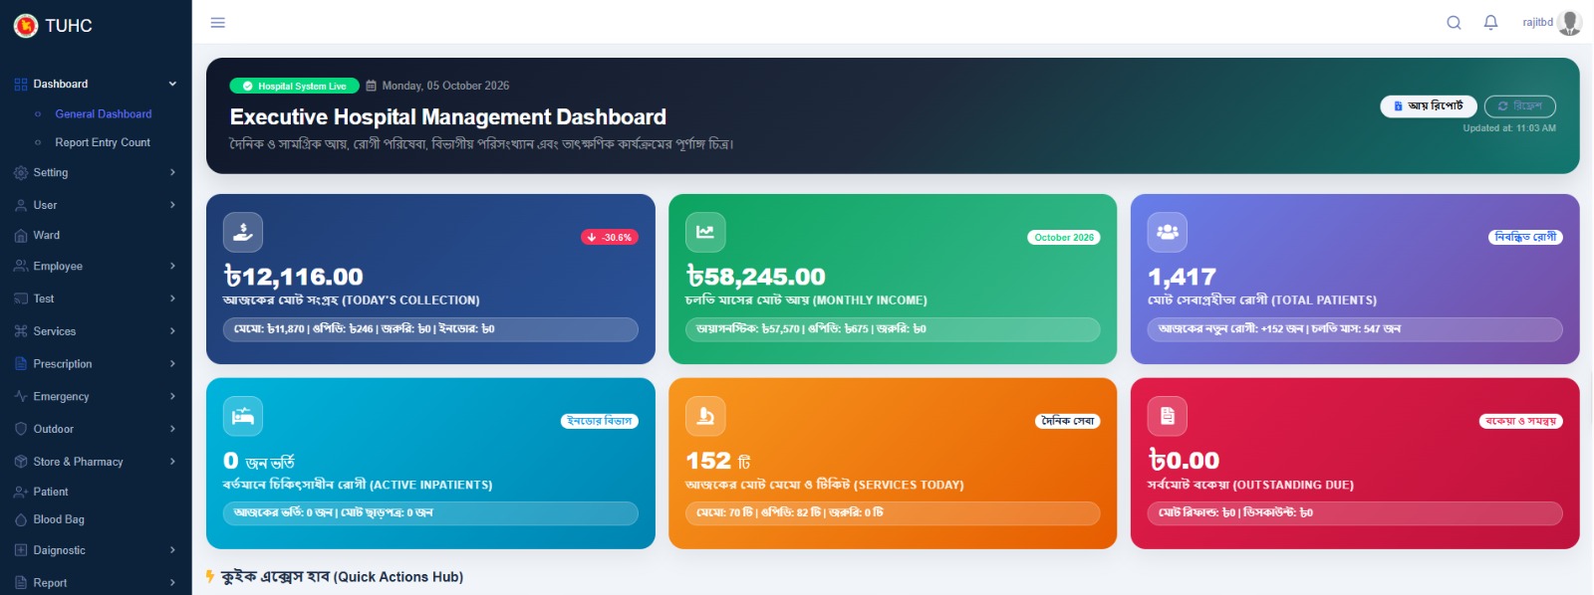Expand the Employee submenu arrow
Viewport: 1594px width, 595px height.
click(x=172, y=266)
